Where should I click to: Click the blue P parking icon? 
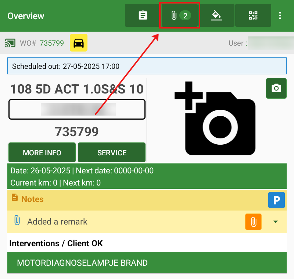(276, 200)
